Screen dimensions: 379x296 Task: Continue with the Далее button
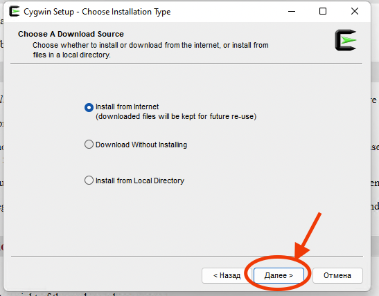coord(279,275)
